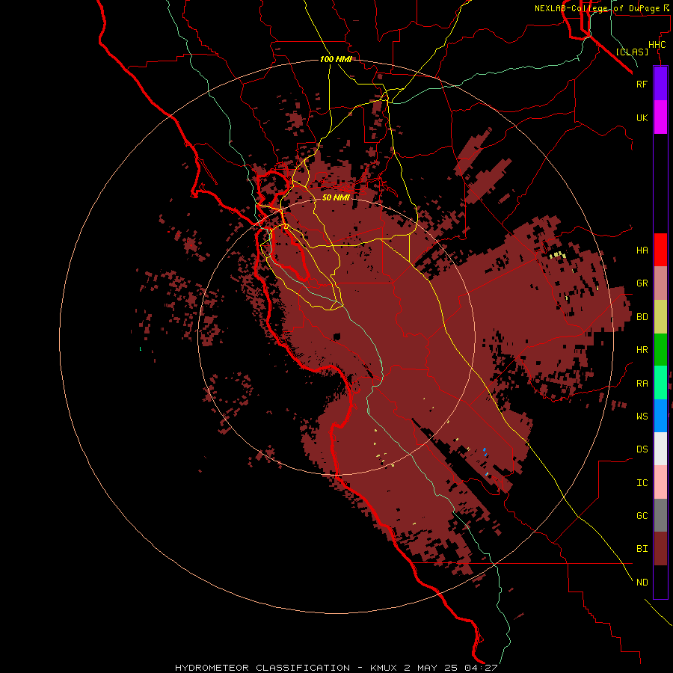Pick the RA light-green legend swatch
673x673 pixels.
click(x=660, y=383)
